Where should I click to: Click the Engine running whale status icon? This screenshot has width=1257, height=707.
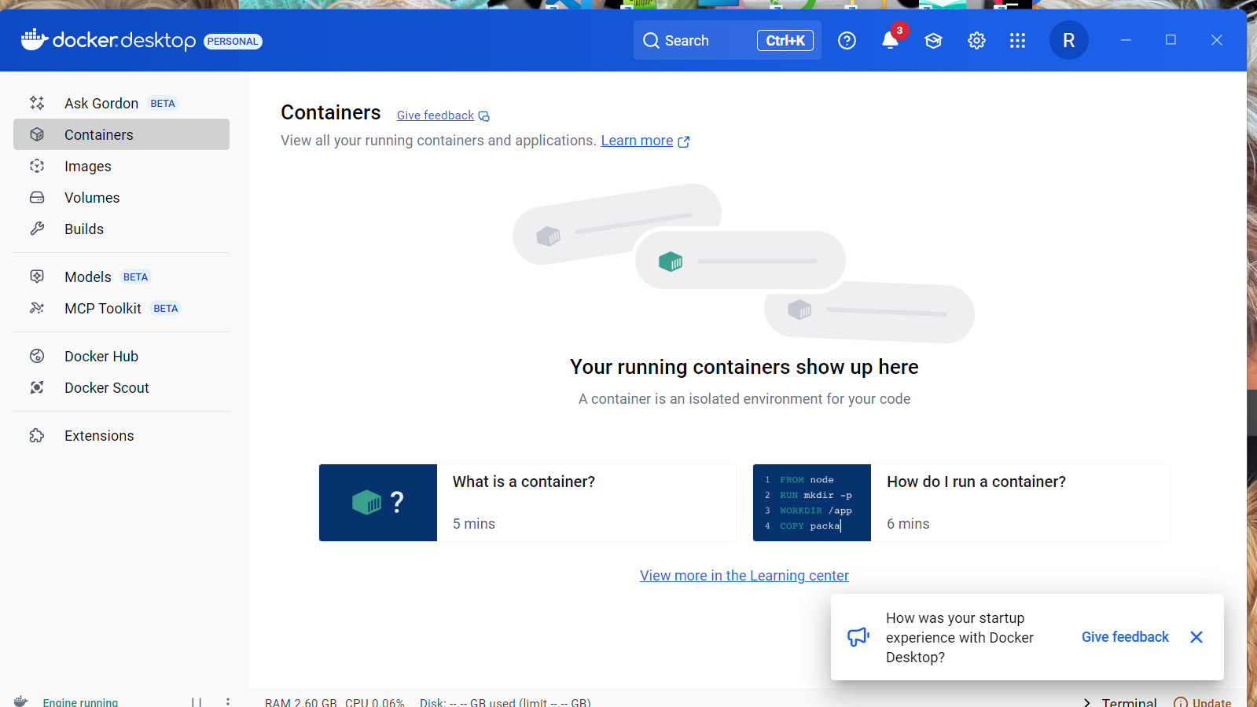(21, 702)
